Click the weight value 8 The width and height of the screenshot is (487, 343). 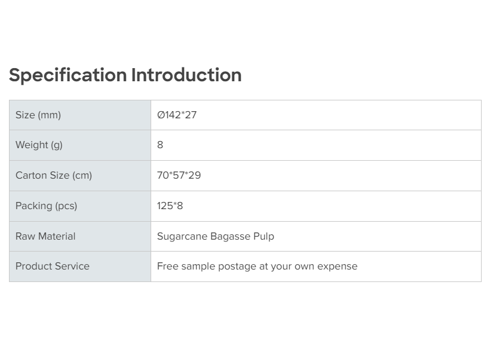click(160, 145)
